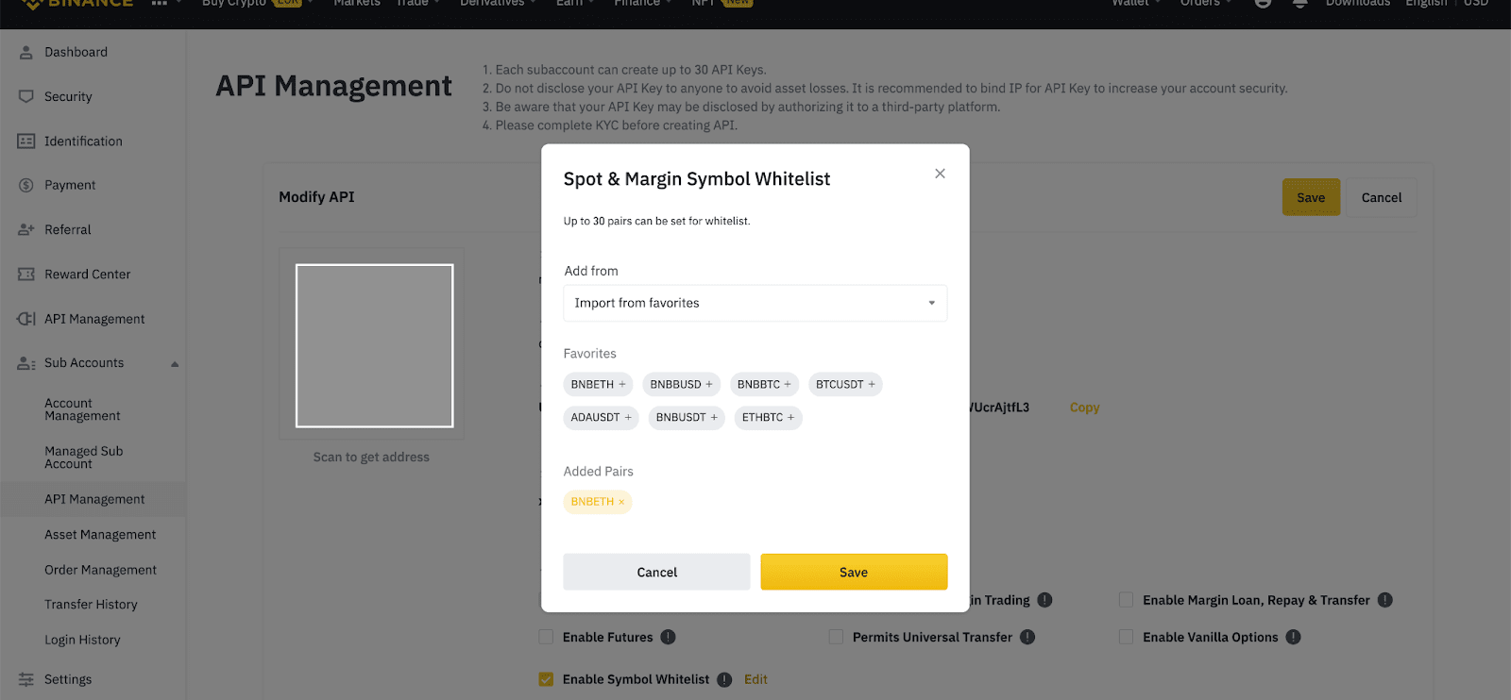Click 'Scan to get address' caption

pos(371,458)
